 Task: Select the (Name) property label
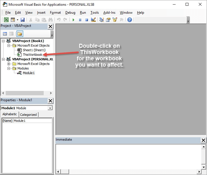pos(7,121)
